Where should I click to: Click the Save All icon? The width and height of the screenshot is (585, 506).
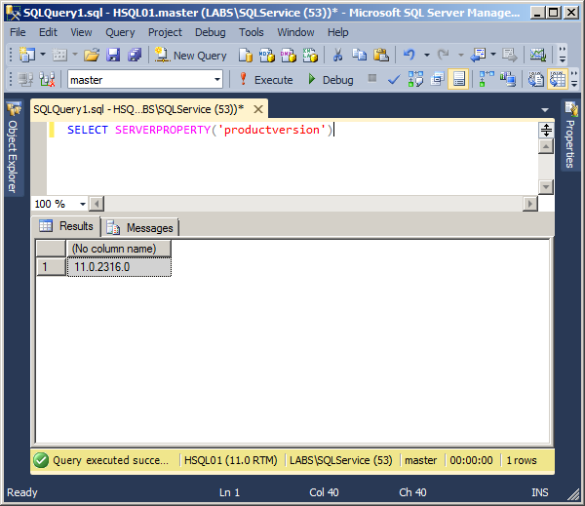(x=135, y=55)
